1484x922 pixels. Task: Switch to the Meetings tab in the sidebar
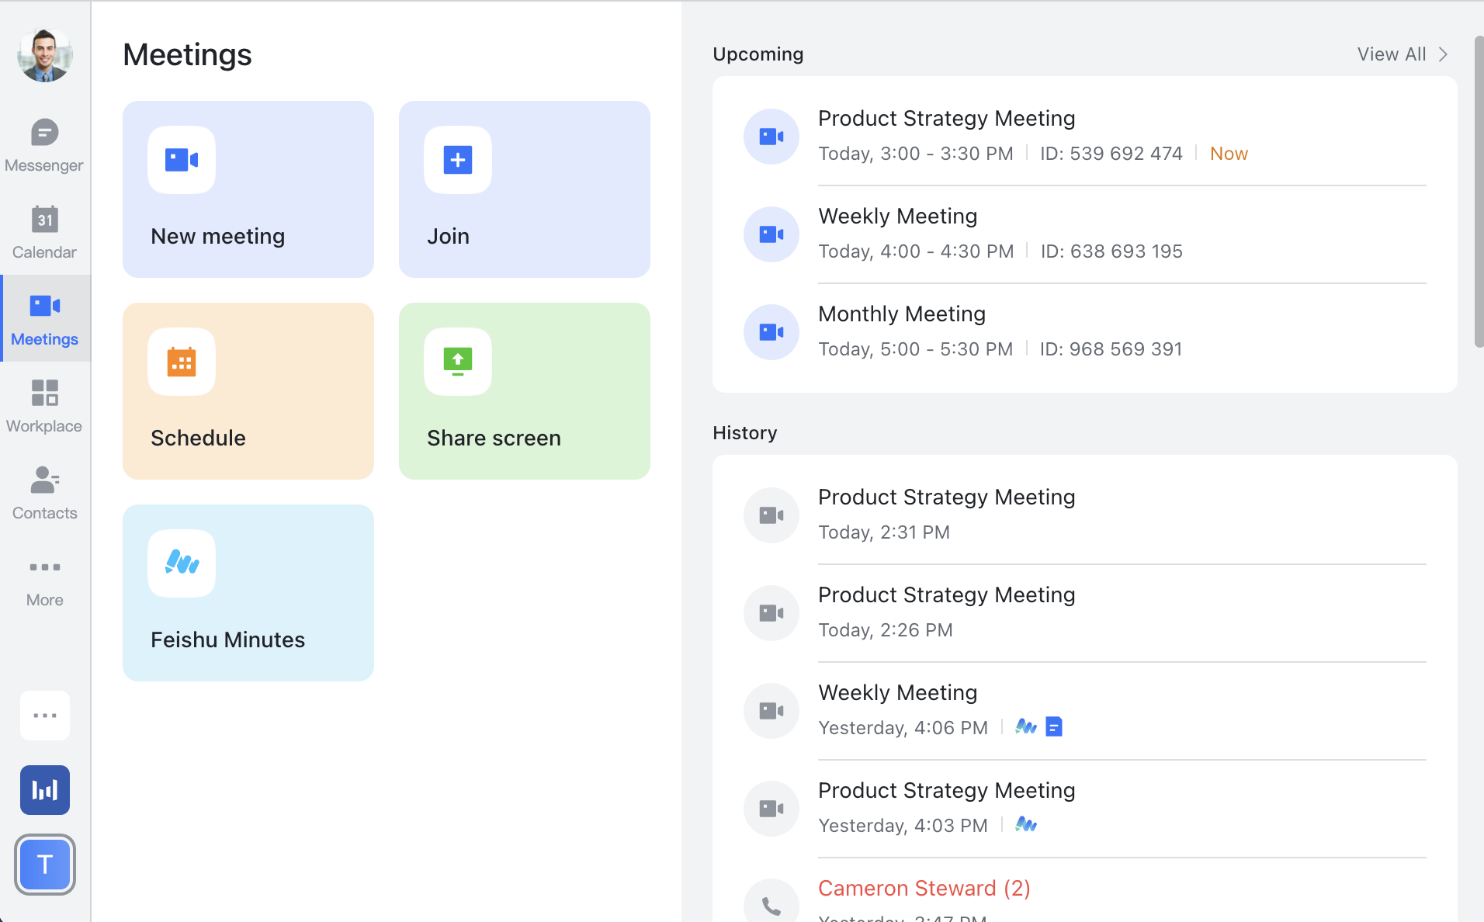click(44, 319)
